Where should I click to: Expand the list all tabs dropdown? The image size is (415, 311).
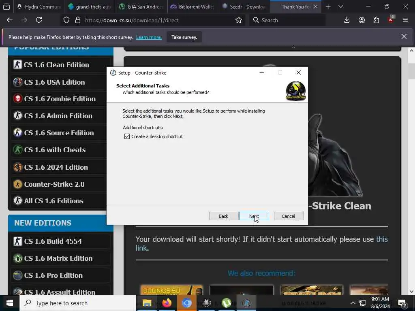point(341,7)
